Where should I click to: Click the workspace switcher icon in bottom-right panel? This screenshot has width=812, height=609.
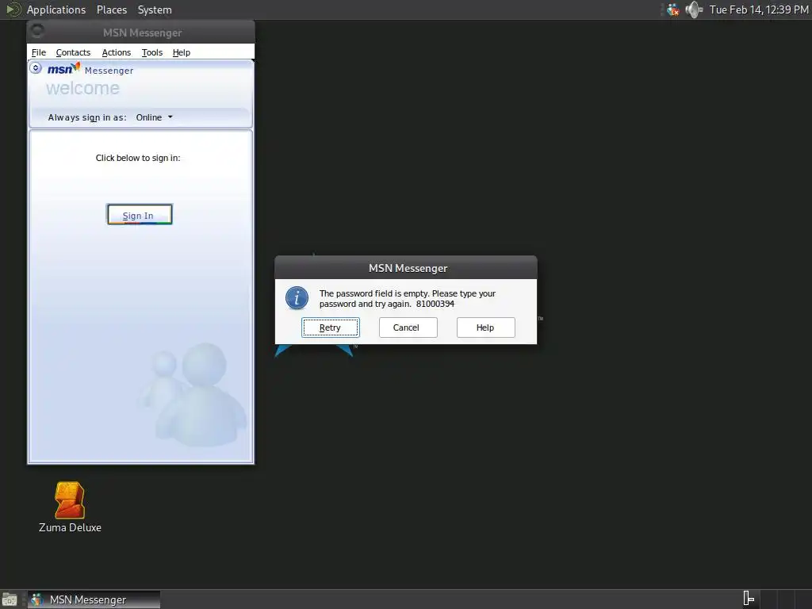749,599
